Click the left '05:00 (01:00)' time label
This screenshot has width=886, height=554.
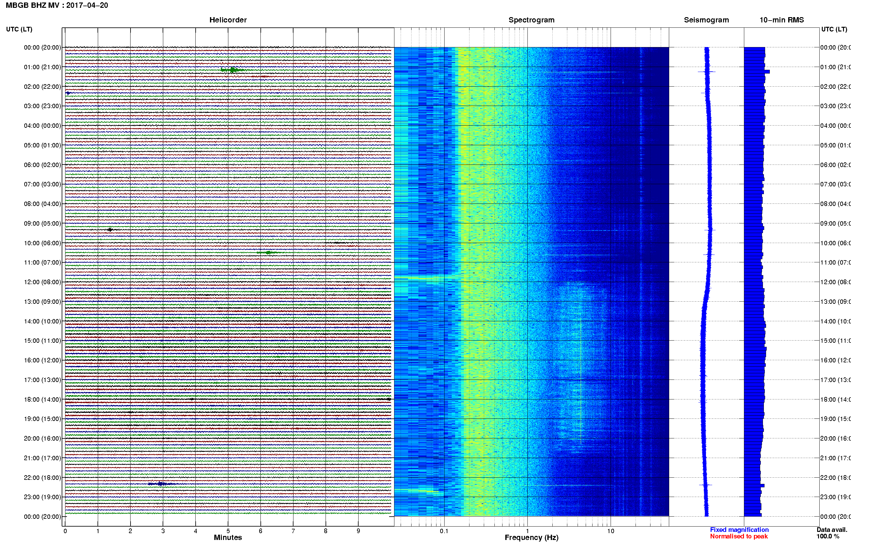(42, 145)
